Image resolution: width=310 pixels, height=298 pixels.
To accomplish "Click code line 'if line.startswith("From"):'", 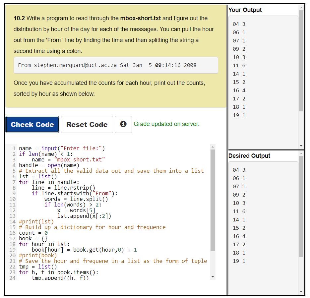I will click(75, 193).
